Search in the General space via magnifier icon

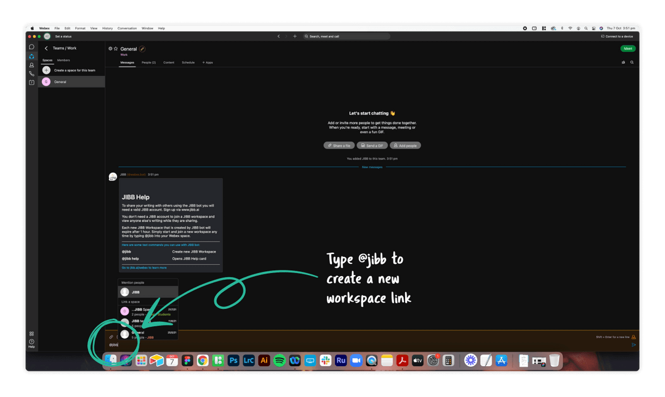pyautogui.click(x=632, y=62)
